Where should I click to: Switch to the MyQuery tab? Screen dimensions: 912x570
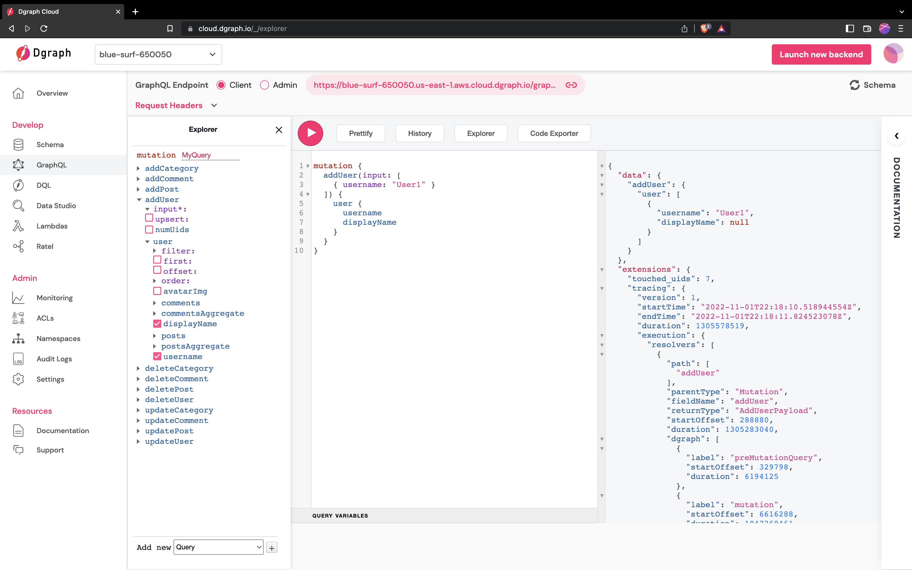196,155
